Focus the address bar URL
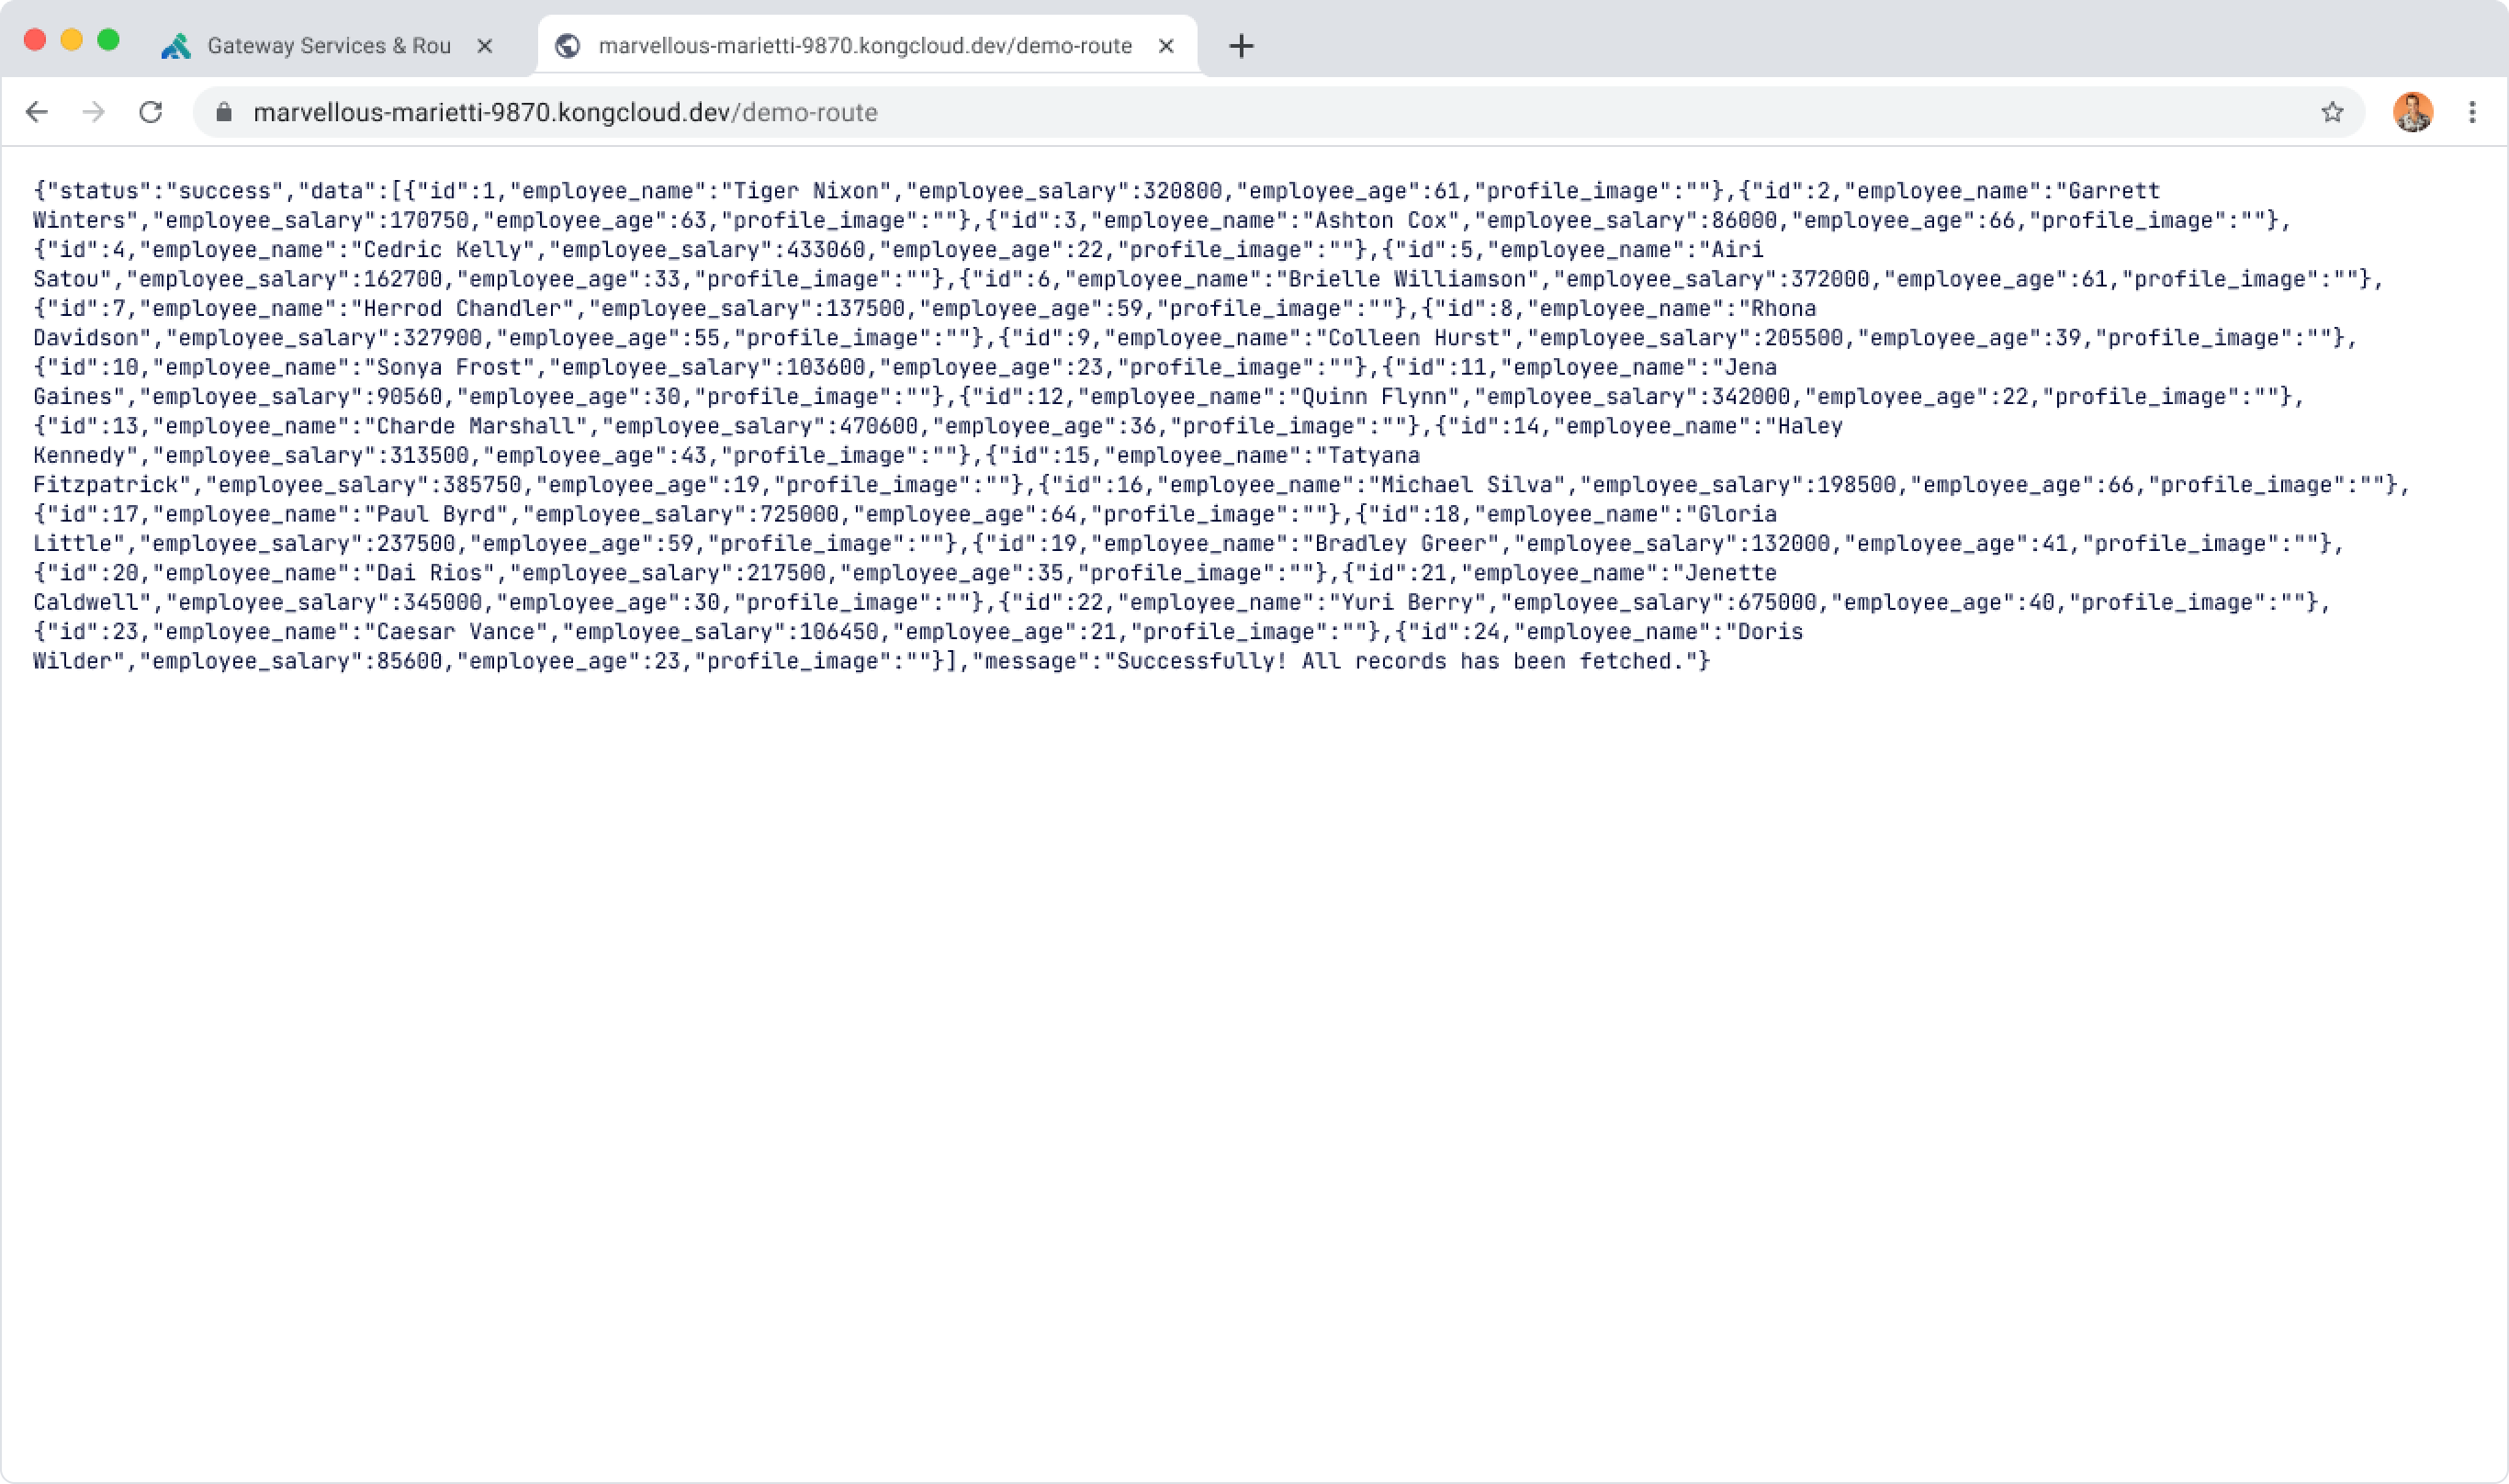 [x=565, y=112]
